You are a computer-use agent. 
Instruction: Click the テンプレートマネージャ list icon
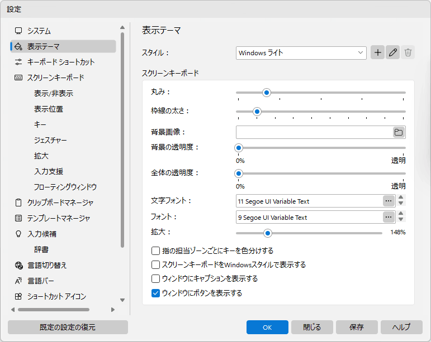tap(18, 218)
